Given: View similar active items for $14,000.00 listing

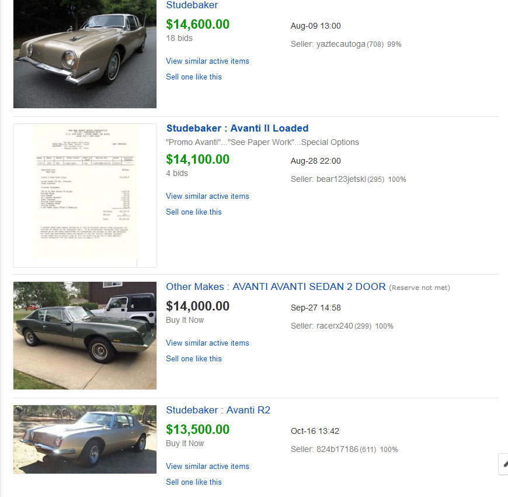Looking at the screenshot, I should [x=207, y=343].
